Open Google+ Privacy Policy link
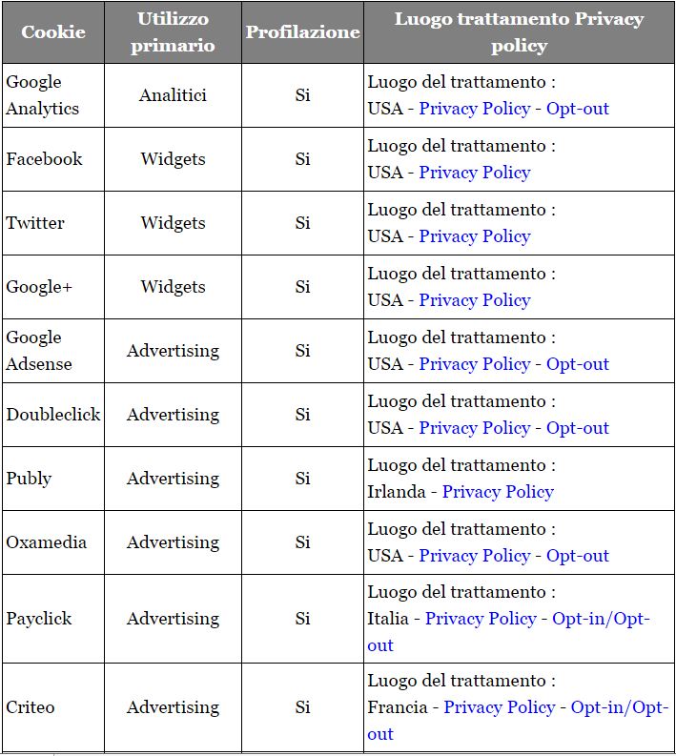The height and width of the screenshot is (756, 676). coord(475,300)
